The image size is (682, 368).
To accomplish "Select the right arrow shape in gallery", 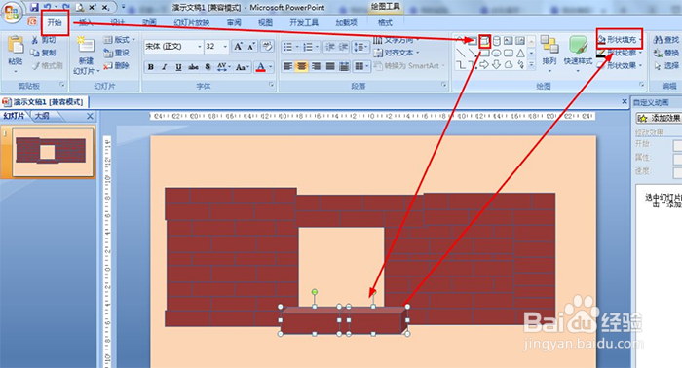I will point(484,64).
